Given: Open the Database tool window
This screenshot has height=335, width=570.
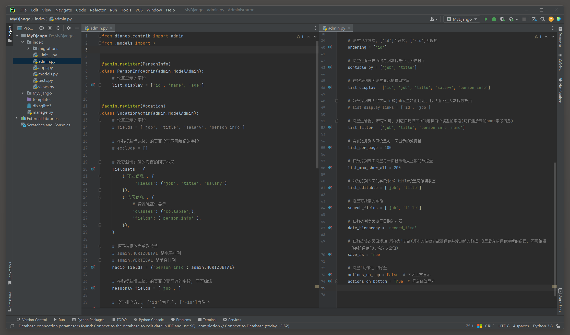Looking at the screenshot, I should click(560, 37).
